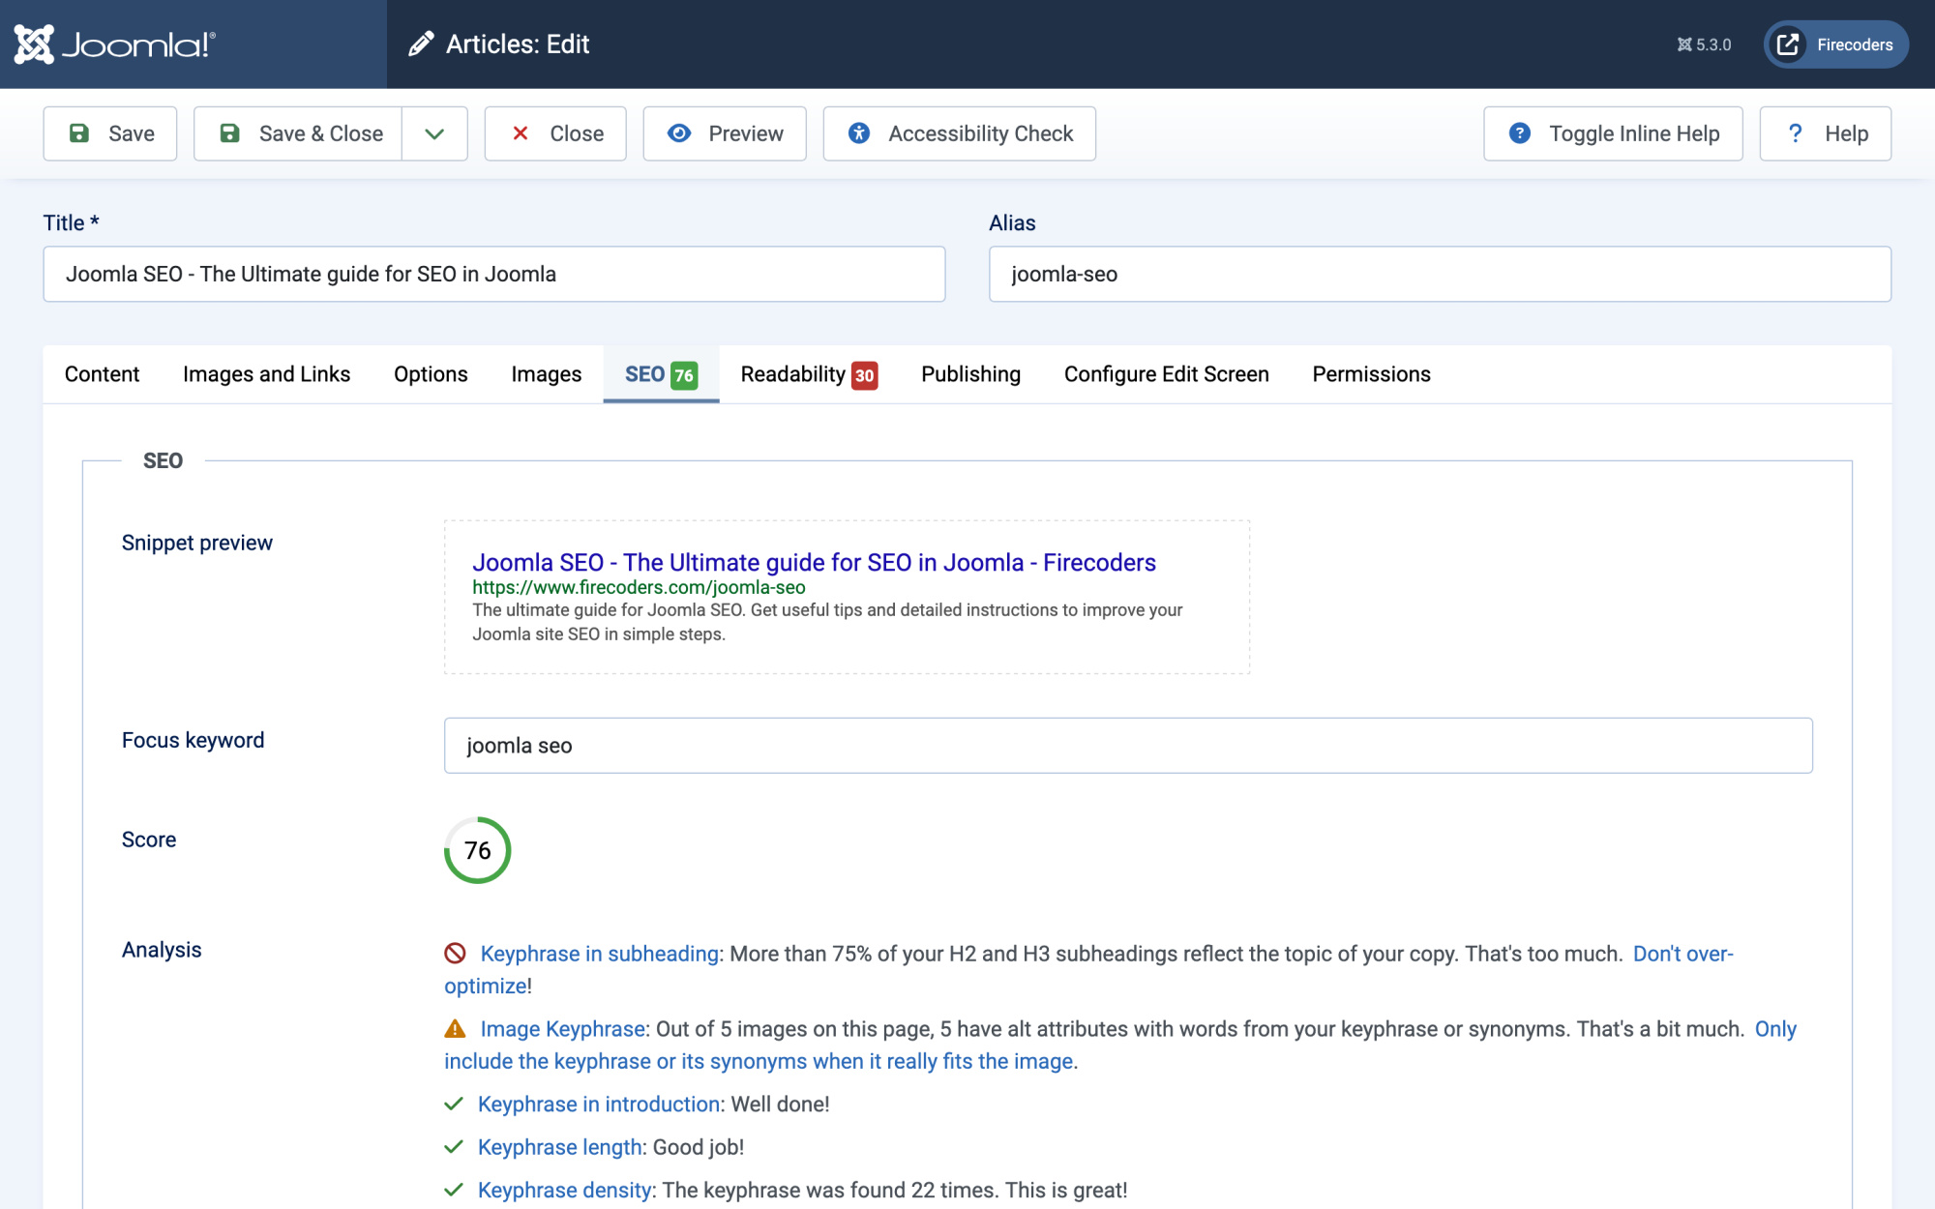Open Configure Edit Screen tab
Viewport: 1935px width, 1209px height.
tap(1166, 374)
